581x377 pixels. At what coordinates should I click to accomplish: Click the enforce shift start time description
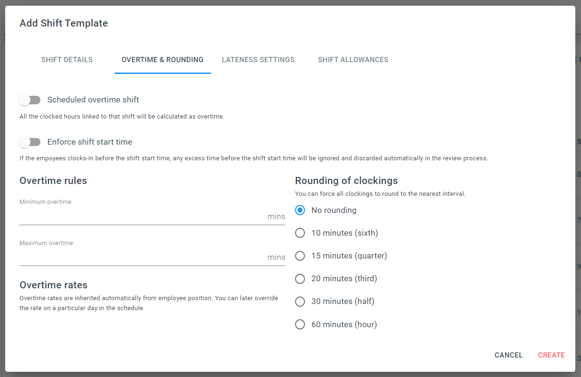point(254,158)
